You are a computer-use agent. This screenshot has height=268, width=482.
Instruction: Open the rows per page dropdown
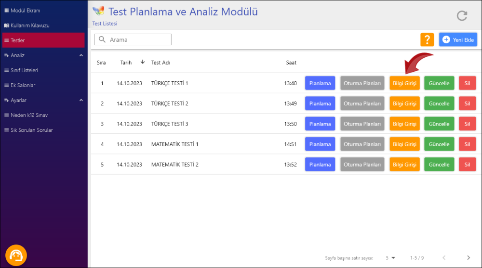(x=390, y=258)
